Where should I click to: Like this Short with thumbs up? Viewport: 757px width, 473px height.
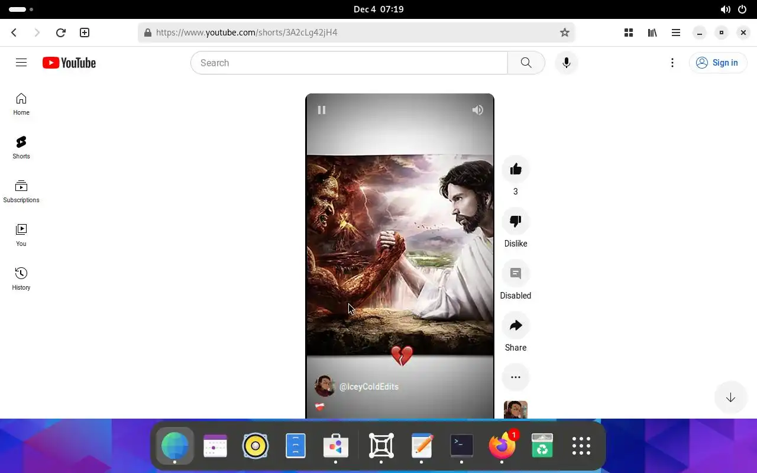pyautogui.click(x=516, y=170)
